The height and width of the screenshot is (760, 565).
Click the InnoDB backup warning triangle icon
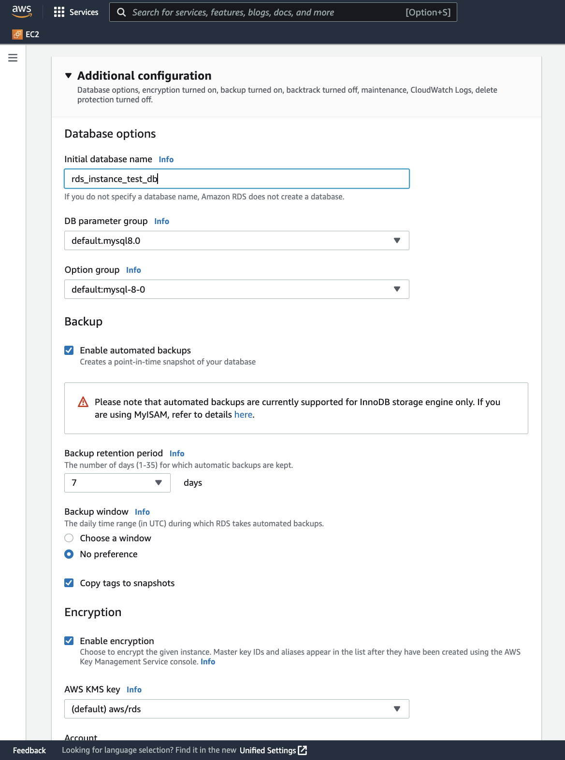(83, 402)
